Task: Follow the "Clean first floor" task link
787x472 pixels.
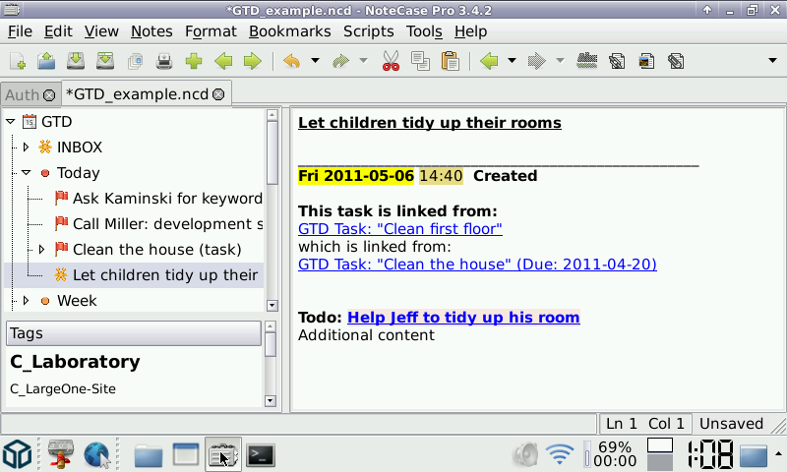Action: [399, 229]
